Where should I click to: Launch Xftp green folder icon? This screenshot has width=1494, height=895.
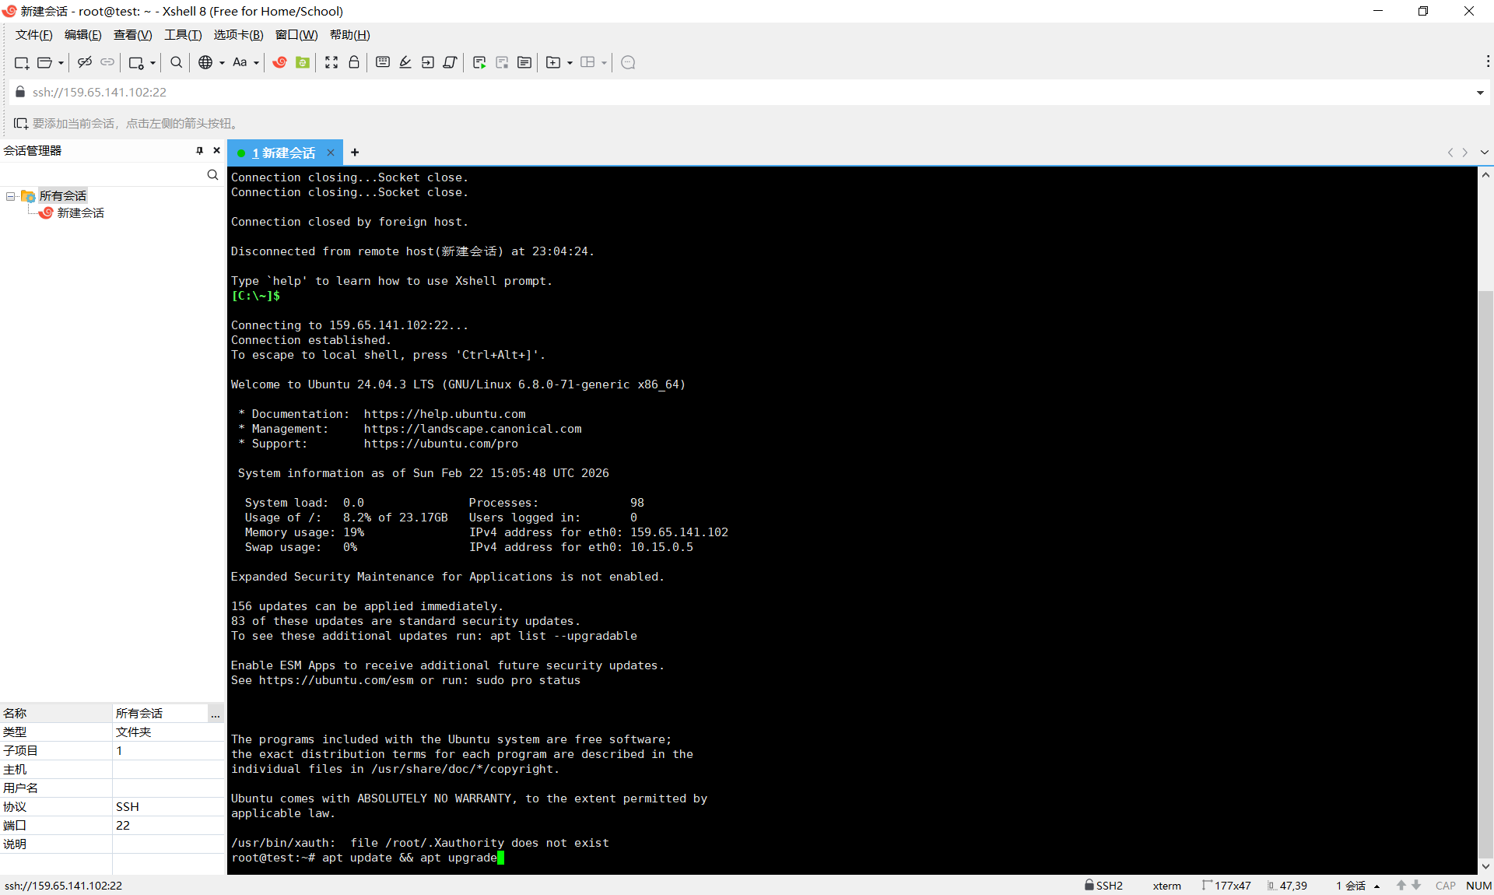tap(303, 62)
